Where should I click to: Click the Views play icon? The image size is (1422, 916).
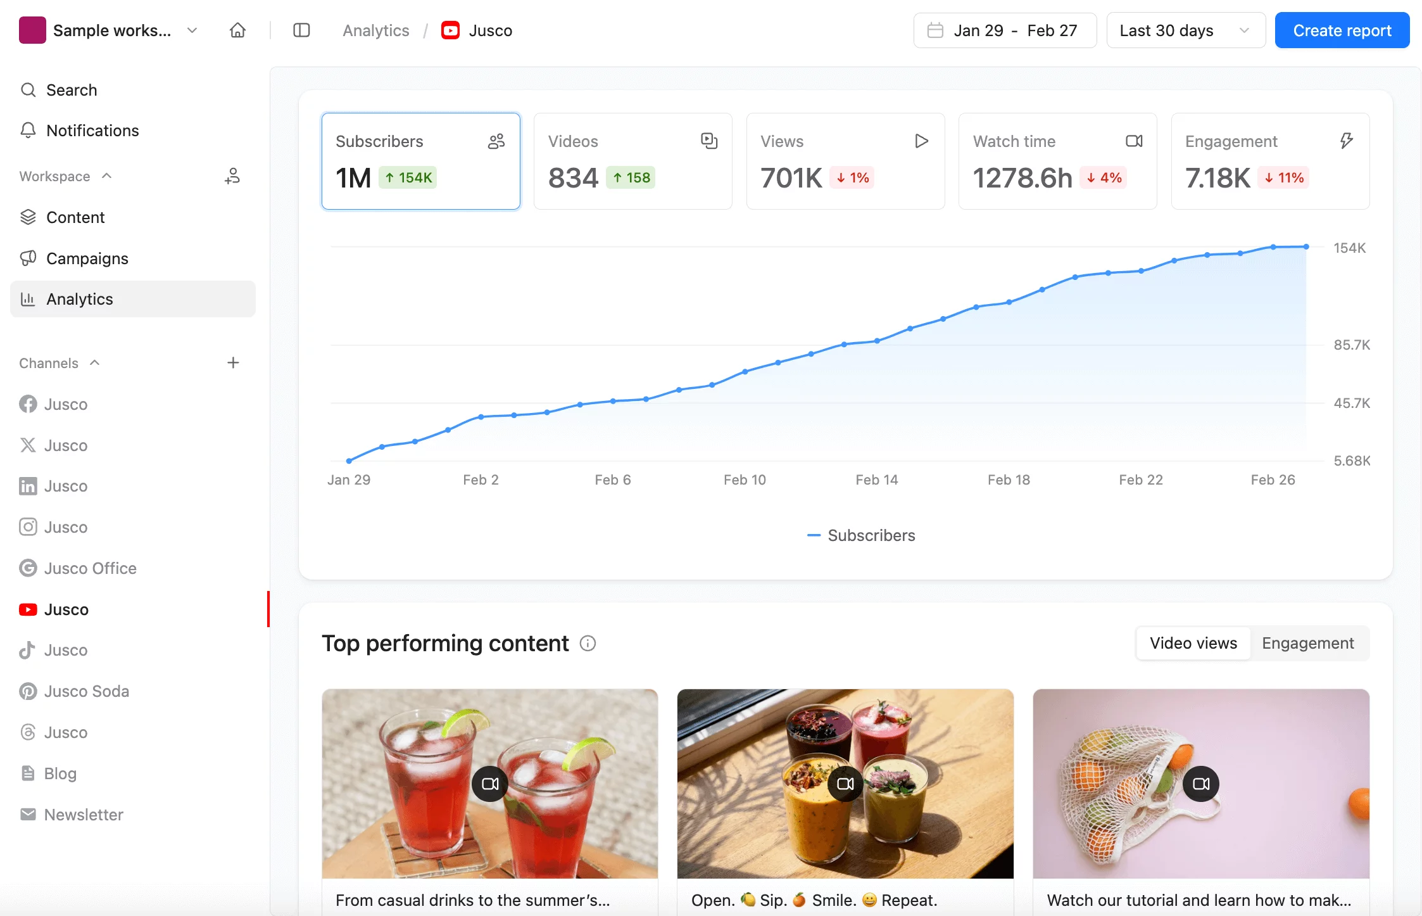click(922, 141)
